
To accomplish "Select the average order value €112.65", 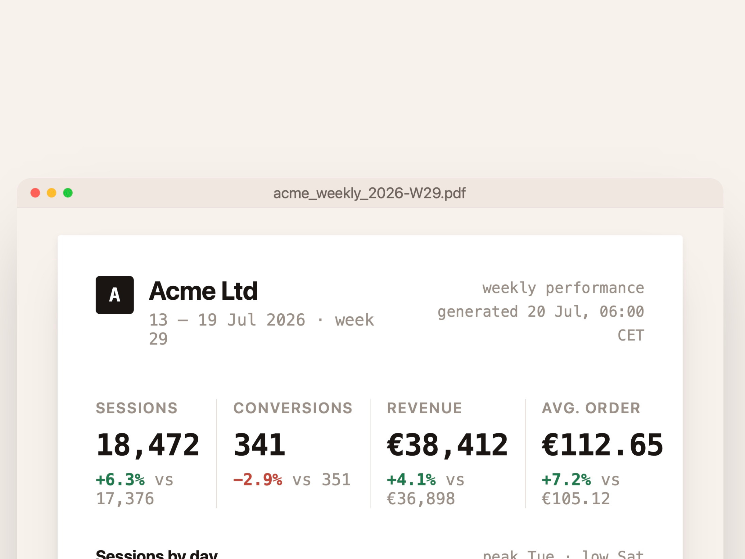I will [x=603, y=445].
